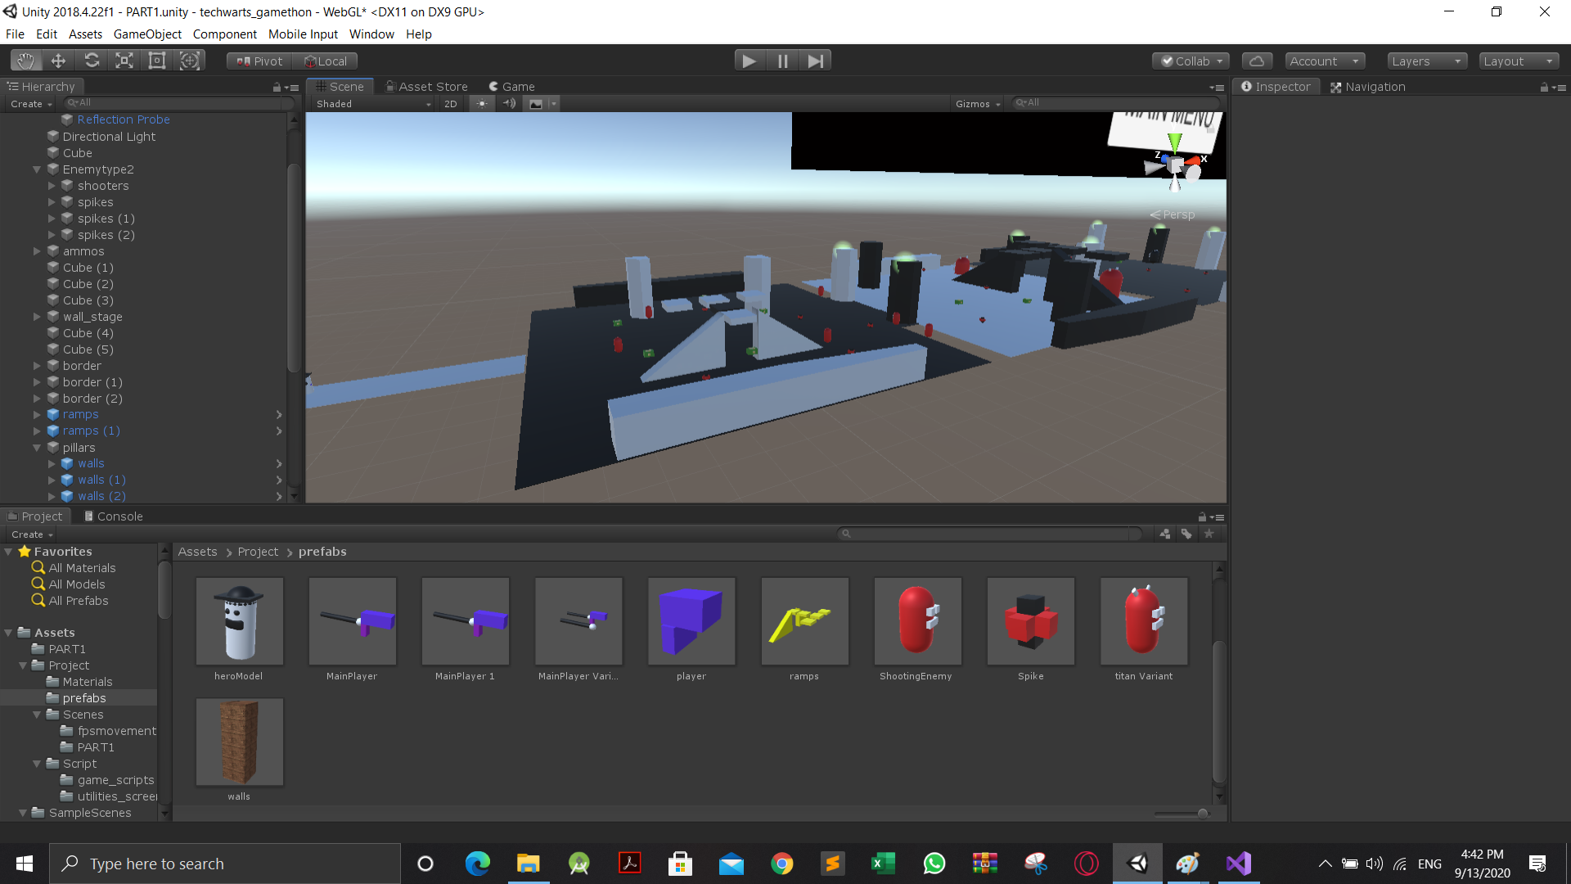Select the Scale tool

tap(124, 61)
